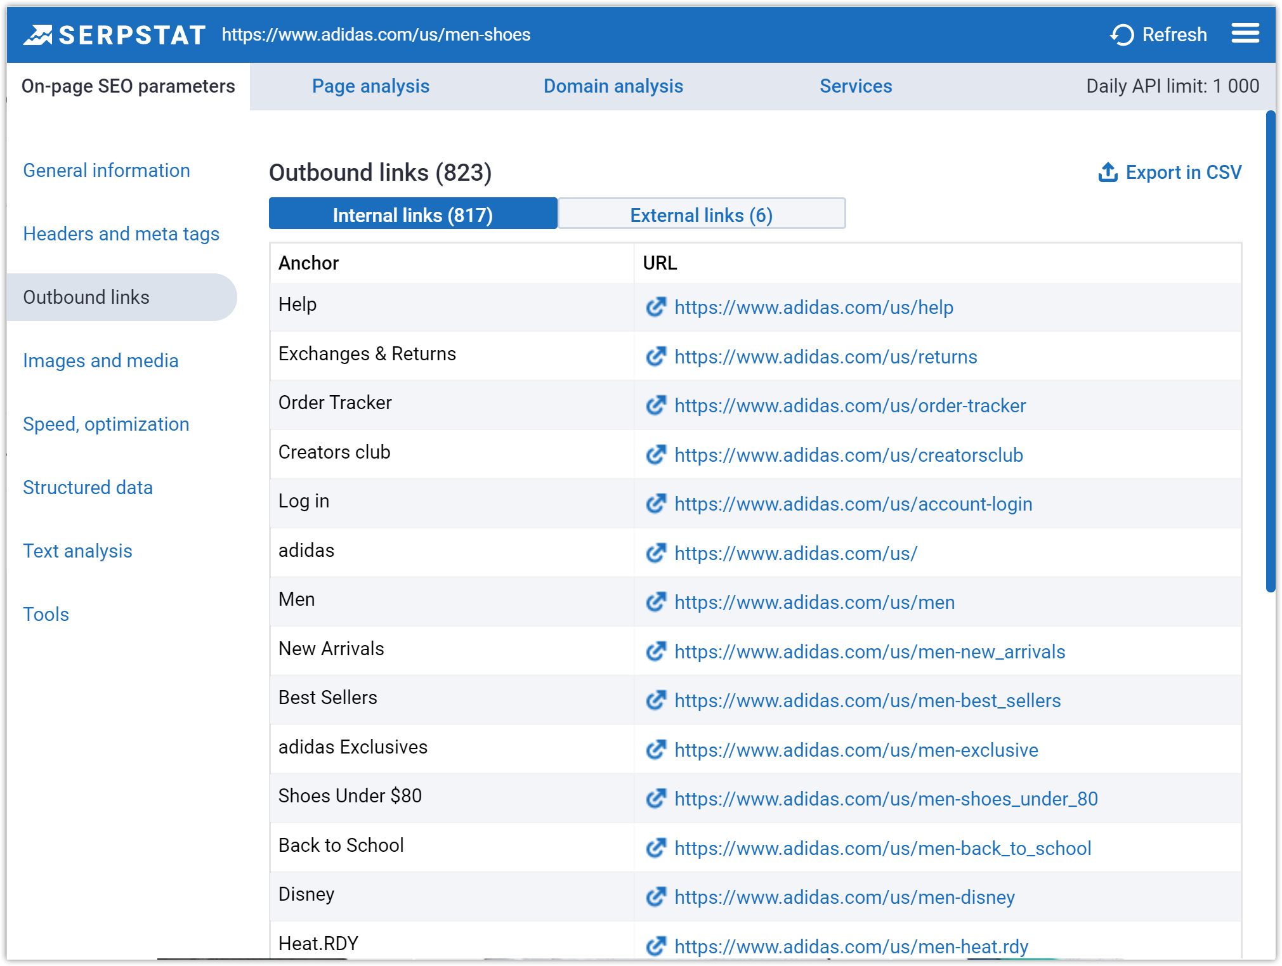Show the Internal links (817) tab
This screenshot has height=966, width=1282.
pos(413,214)
